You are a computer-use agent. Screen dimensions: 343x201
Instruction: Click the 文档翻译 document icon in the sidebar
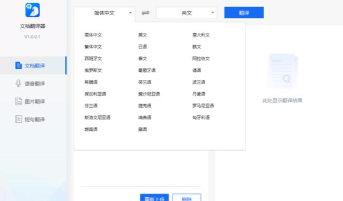[x=19, y=65]
